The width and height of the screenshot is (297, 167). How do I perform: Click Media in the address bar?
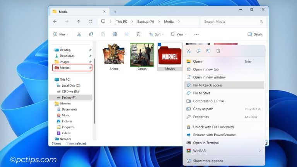169,22
